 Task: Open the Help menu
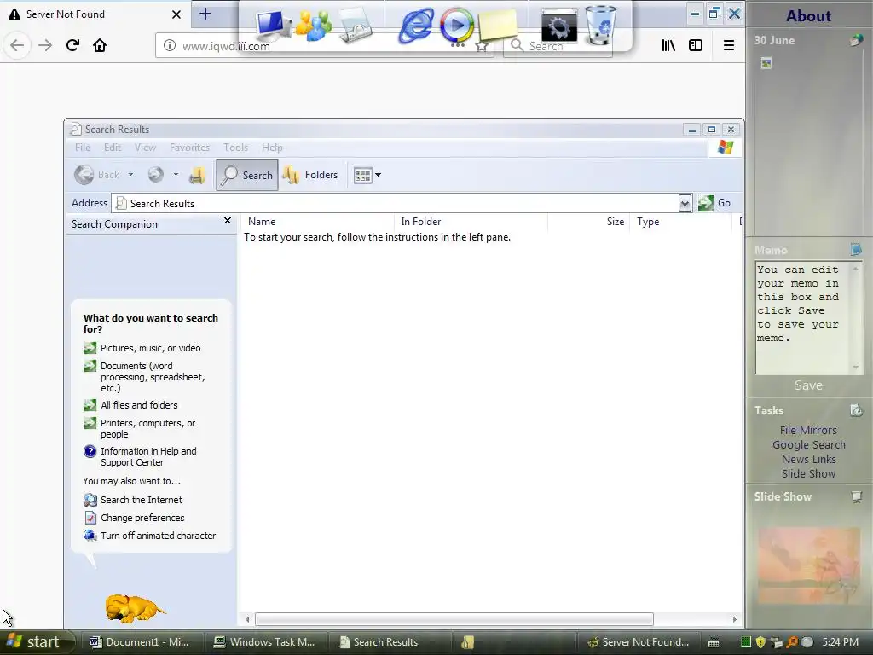272,148
